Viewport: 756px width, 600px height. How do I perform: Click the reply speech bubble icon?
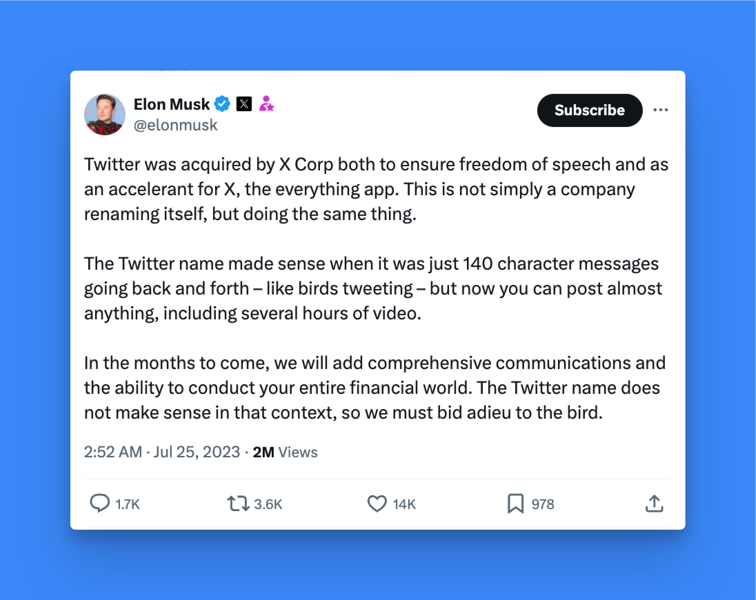(x=100, y=503)
